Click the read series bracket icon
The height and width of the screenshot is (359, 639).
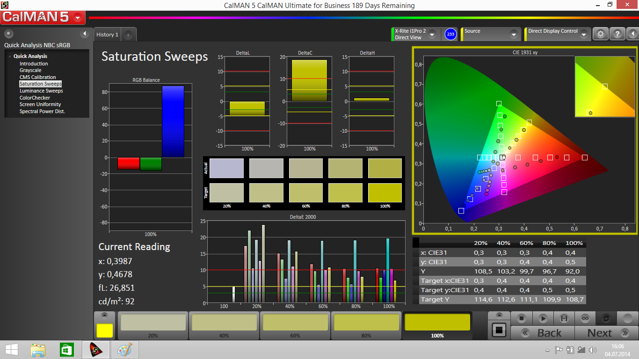tap(564, 318)
